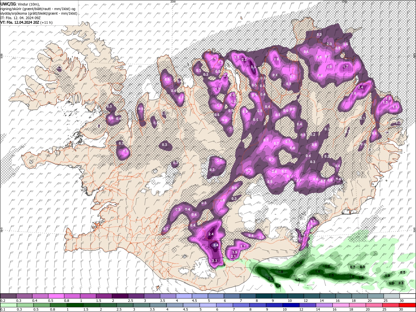Click the pale green 0.1–0.3 rain legend swatch

click(x=8, y=305)
